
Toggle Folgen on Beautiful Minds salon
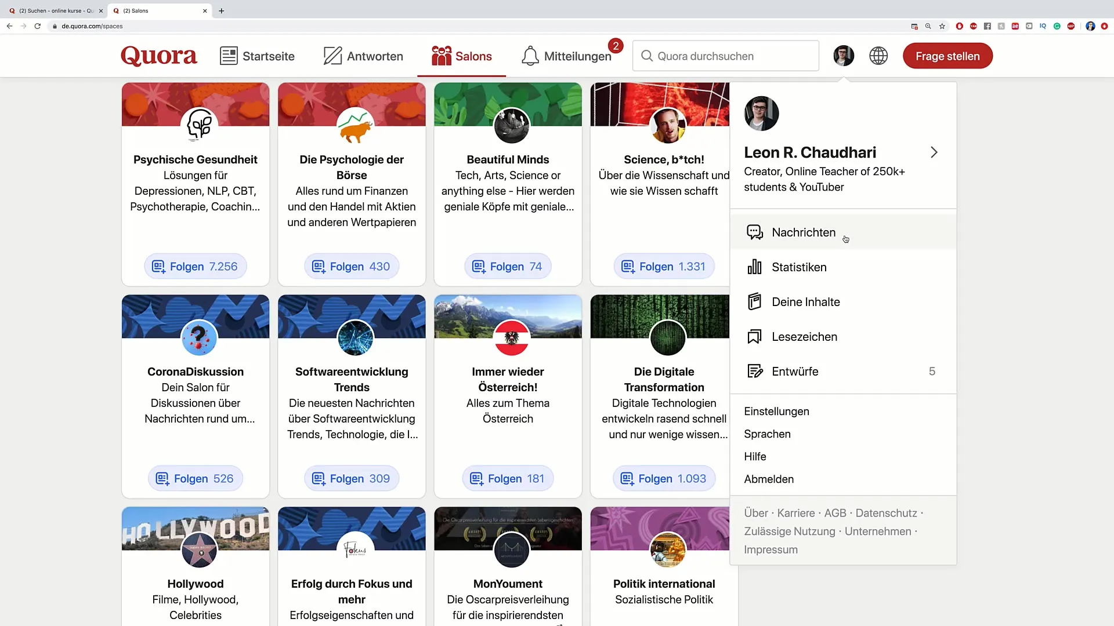(508, 267)
